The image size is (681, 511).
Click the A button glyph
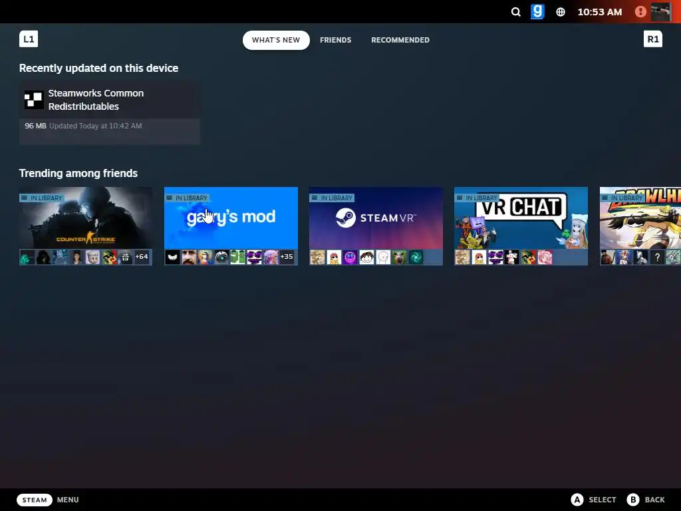[577, 500]
